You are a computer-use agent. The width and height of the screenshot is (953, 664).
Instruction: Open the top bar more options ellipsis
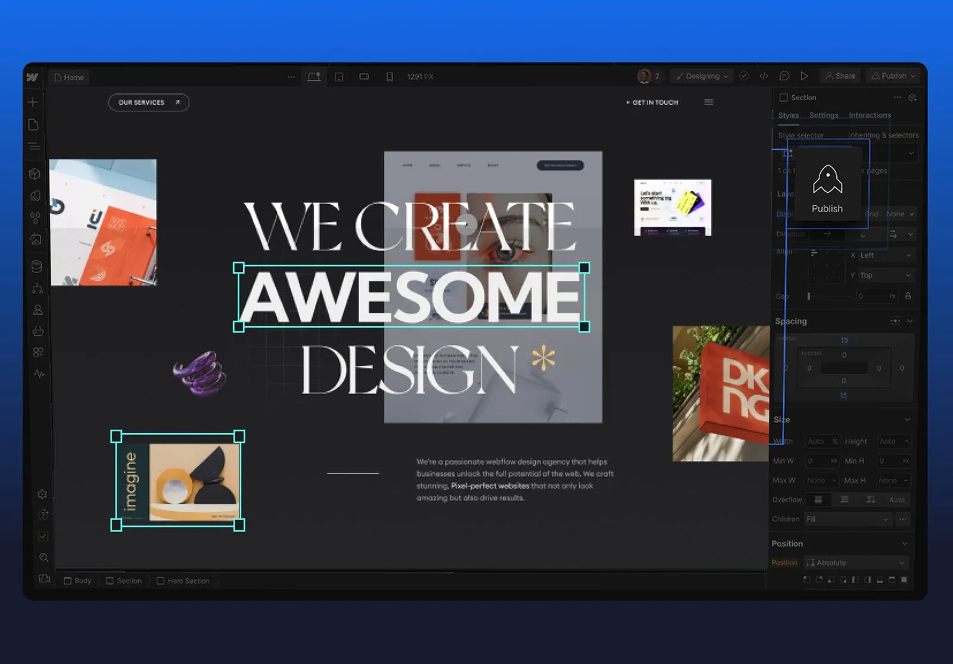click(291, 77)
